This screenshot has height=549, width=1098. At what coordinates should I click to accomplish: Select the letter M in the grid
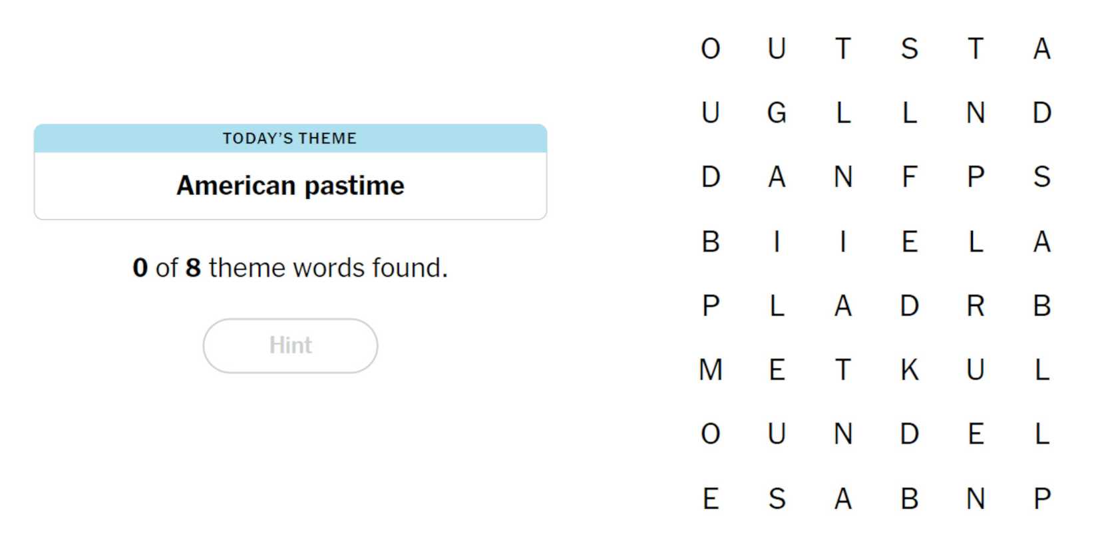click(x=711, y=370)
